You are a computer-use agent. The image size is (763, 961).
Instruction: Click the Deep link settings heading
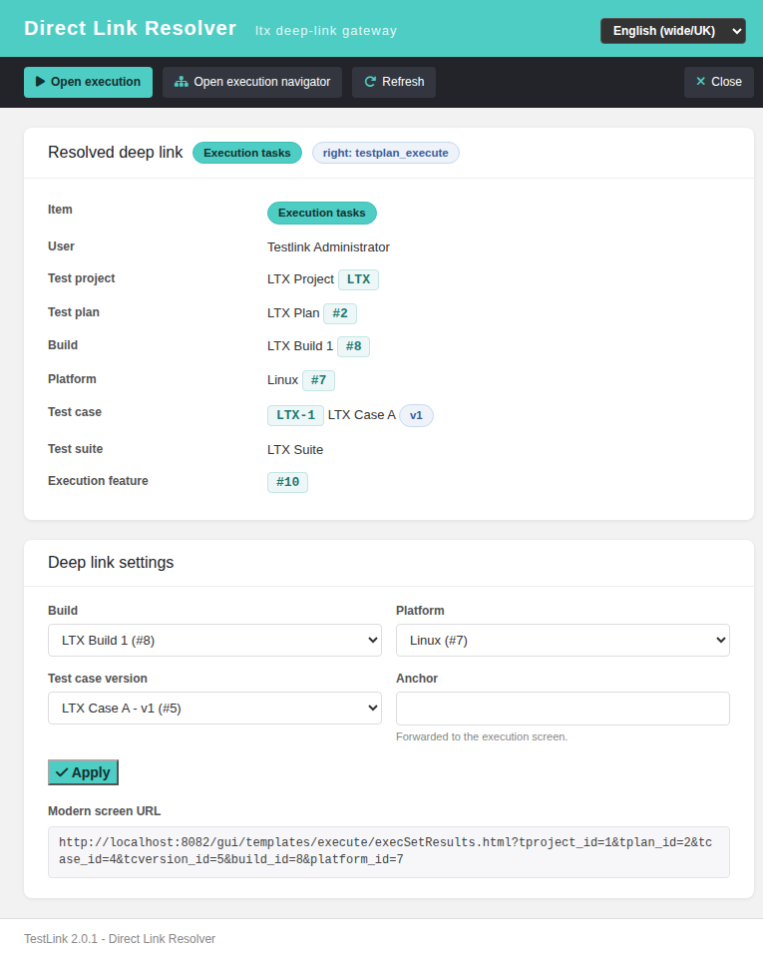(x=111, y=562)
